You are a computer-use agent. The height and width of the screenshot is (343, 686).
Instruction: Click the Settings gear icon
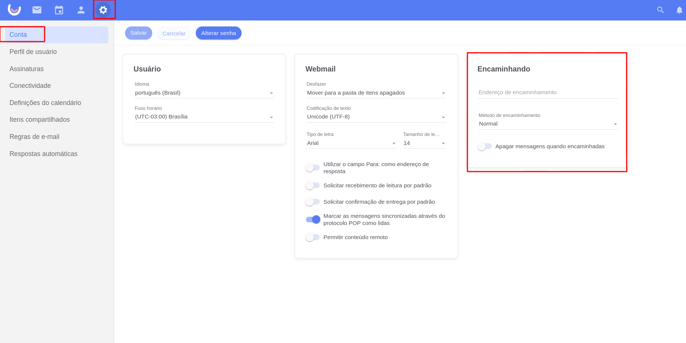point(103,10)
